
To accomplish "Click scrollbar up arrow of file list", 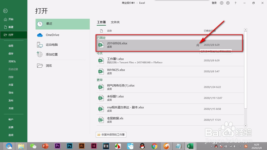I will tap(246, 30).
